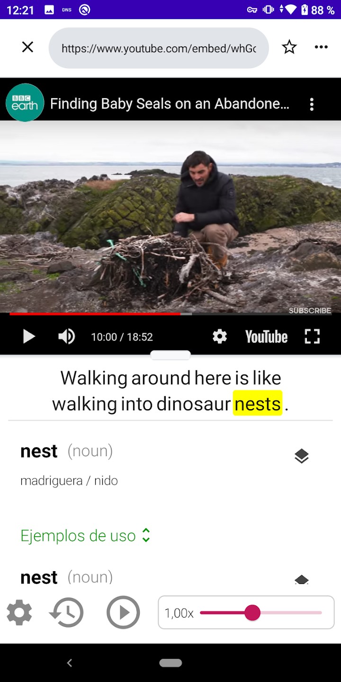Close the browser tab with X
Viewport: 341px width, 682px height.
tap(28, 47)
